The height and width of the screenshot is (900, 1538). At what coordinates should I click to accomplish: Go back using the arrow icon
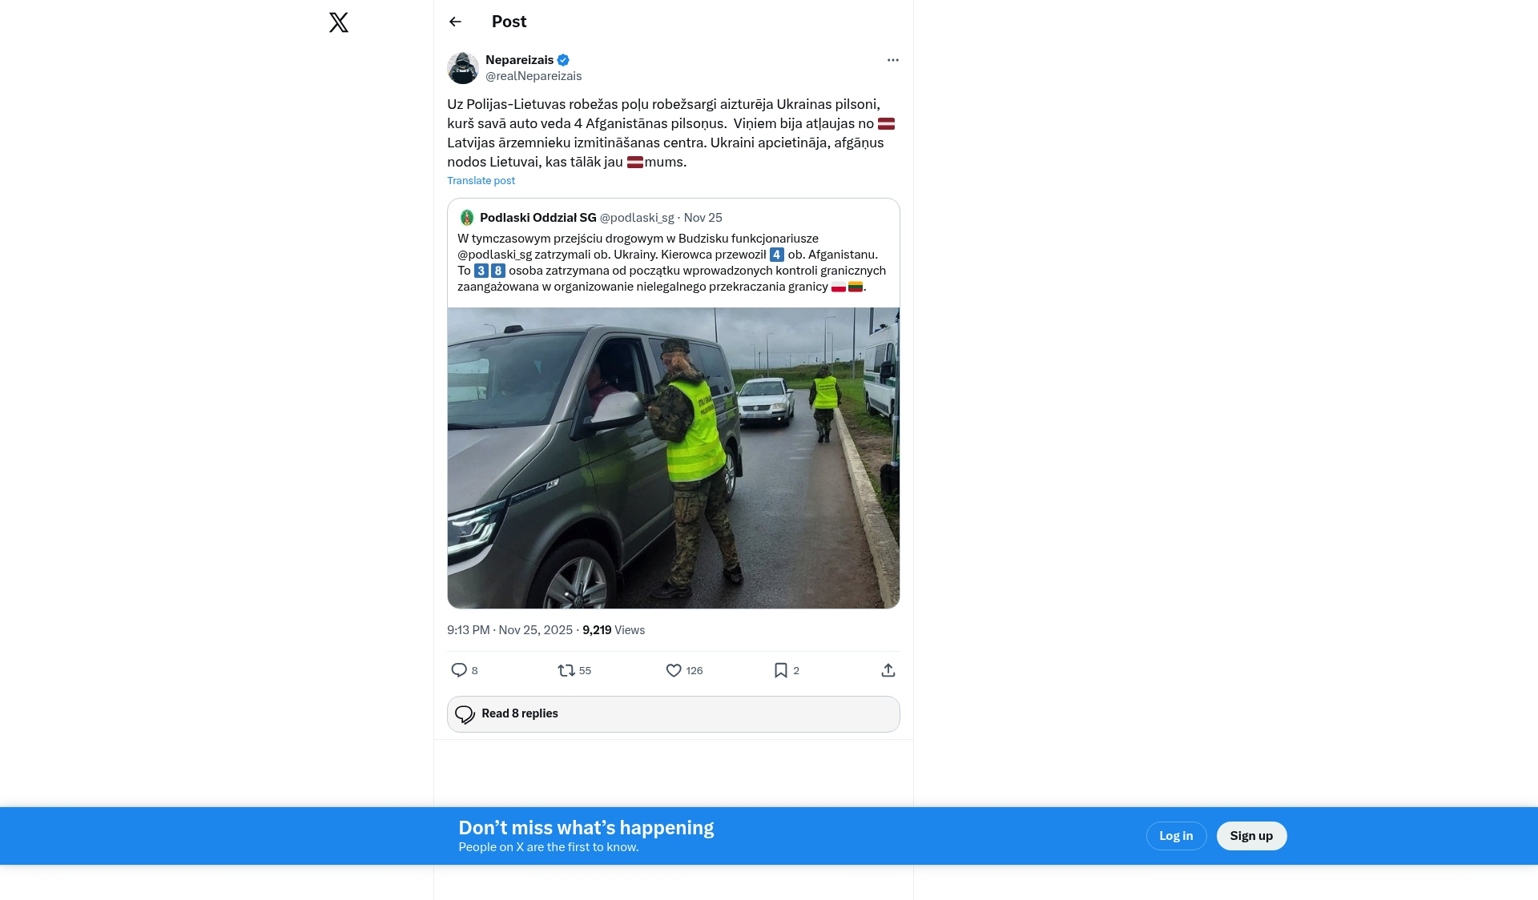[455, 22]
